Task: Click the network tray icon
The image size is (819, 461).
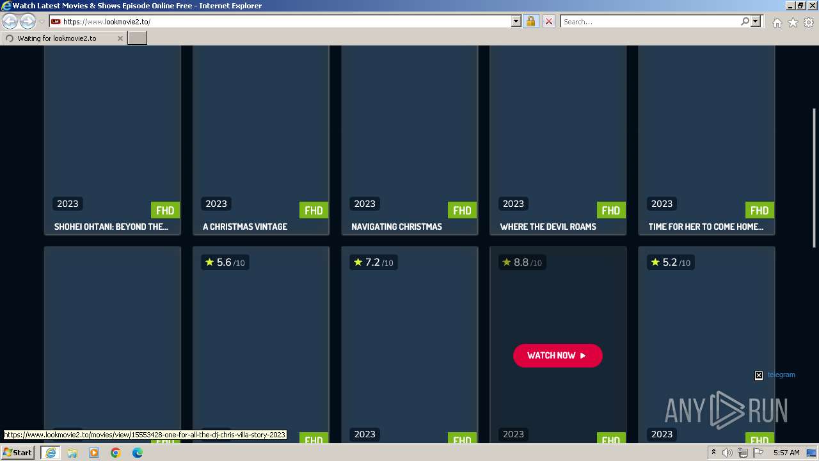Action: pyautogui.click(x=743, y=453)
